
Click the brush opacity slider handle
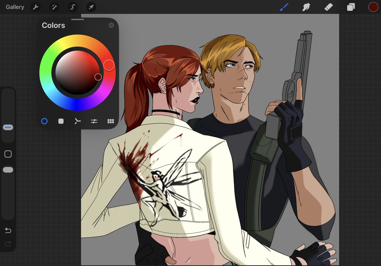8,170
